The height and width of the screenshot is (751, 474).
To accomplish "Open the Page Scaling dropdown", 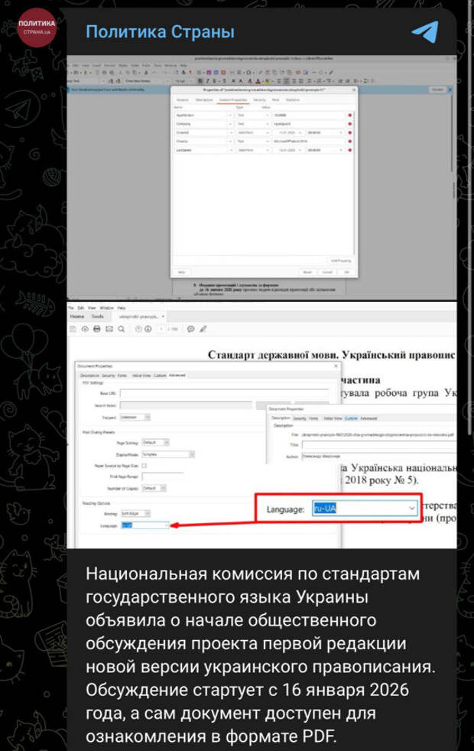I will pos(167,443).
